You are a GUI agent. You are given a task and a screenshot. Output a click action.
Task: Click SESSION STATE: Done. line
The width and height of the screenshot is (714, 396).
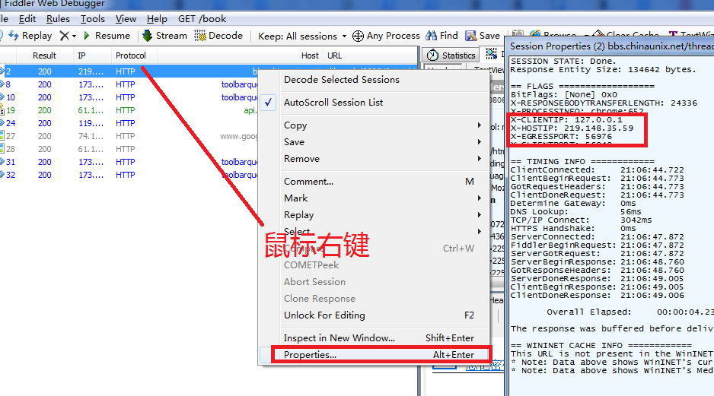click(563, 62)
